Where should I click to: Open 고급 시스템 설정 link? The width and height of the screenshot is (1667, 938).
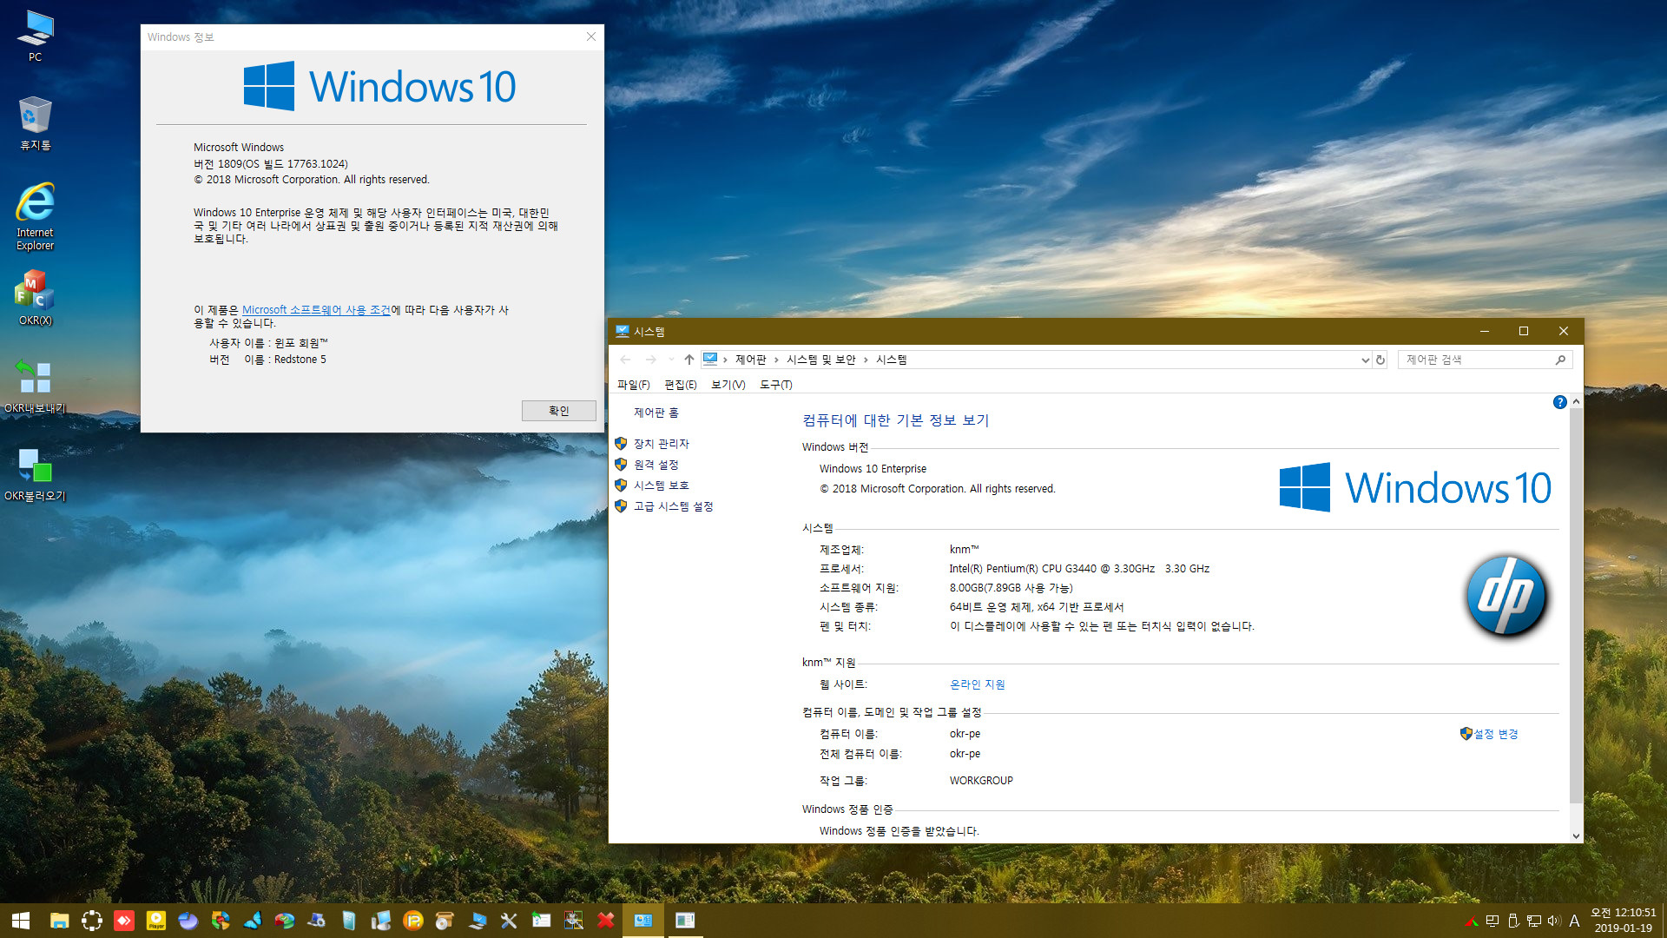(674, 506)
